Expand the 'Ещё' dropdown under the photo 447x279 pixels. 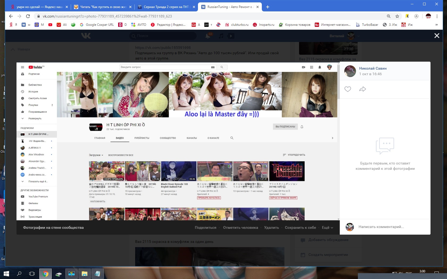pyautogui.click(x=327, y=227)
